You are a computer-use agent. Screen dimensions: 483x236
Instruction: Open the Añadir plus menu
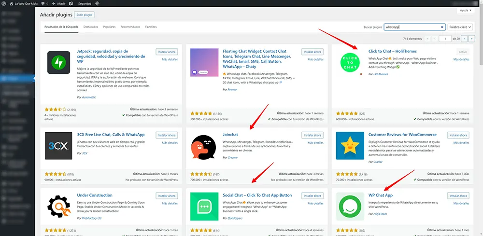click(58, 3)
